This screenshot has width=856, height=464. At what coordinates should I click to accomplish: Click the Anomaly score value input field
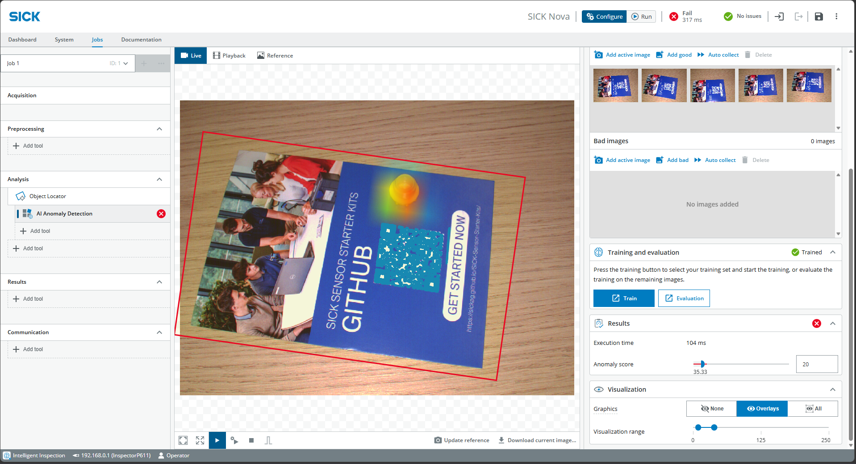pos(817,364)
